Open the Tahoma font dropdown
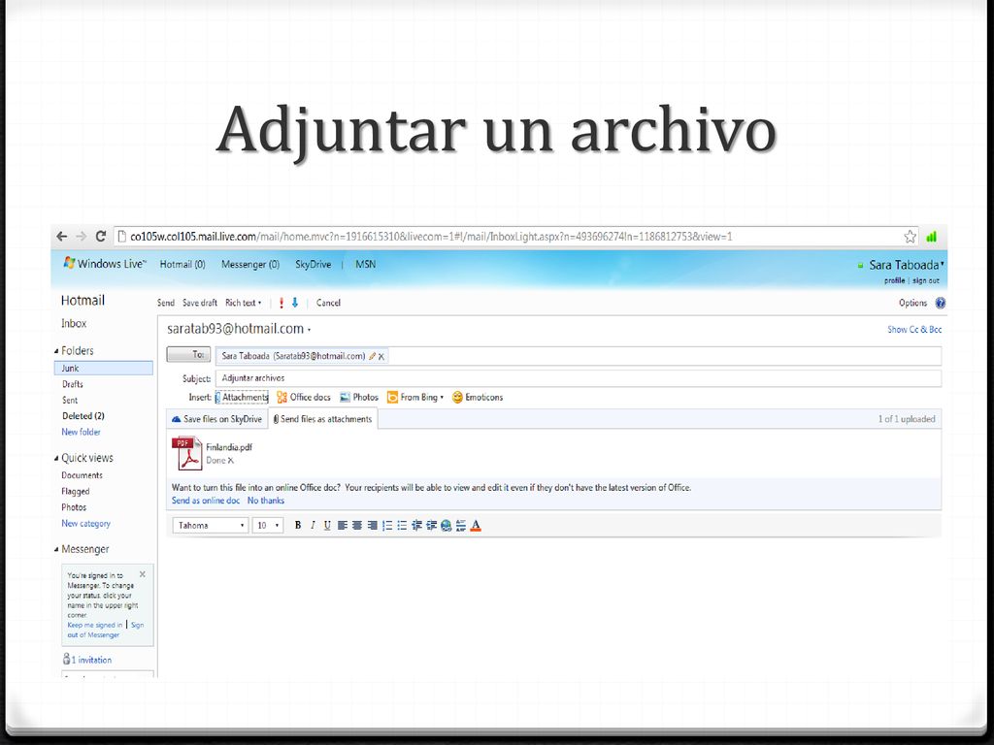994x745 pixels. 210,525
